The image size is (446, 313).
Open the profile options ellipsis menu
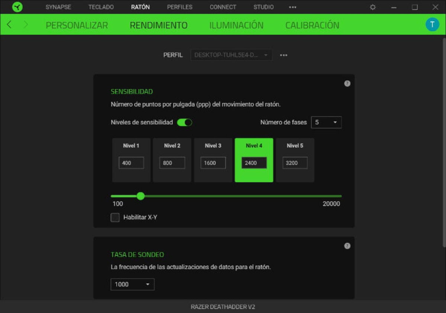point(284,55)
